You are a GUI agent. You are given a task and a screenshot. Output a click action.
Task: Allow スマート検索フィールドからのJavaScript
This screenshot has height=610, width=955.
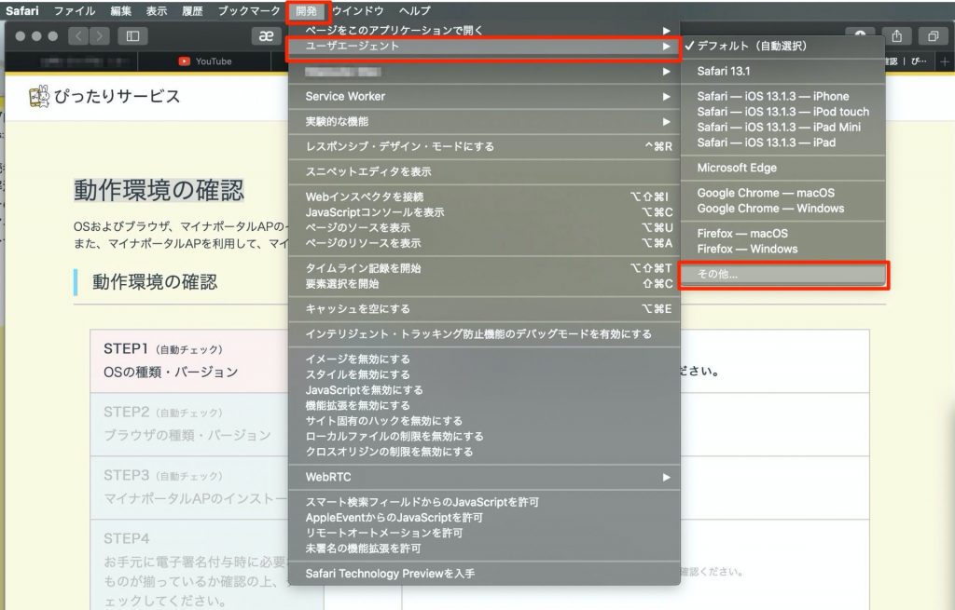click(x=484, y=502)
